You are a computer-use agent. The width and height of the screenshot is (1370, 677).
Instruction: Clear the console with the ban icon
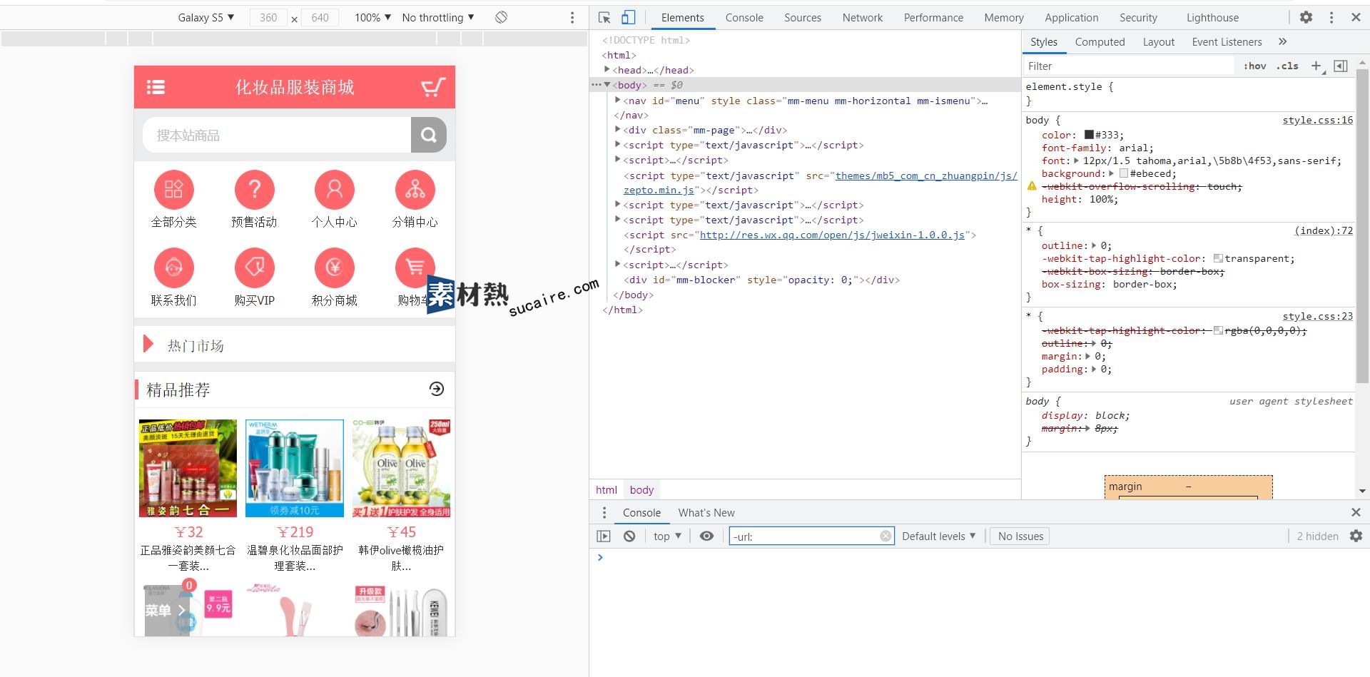(x=629, y=536)
